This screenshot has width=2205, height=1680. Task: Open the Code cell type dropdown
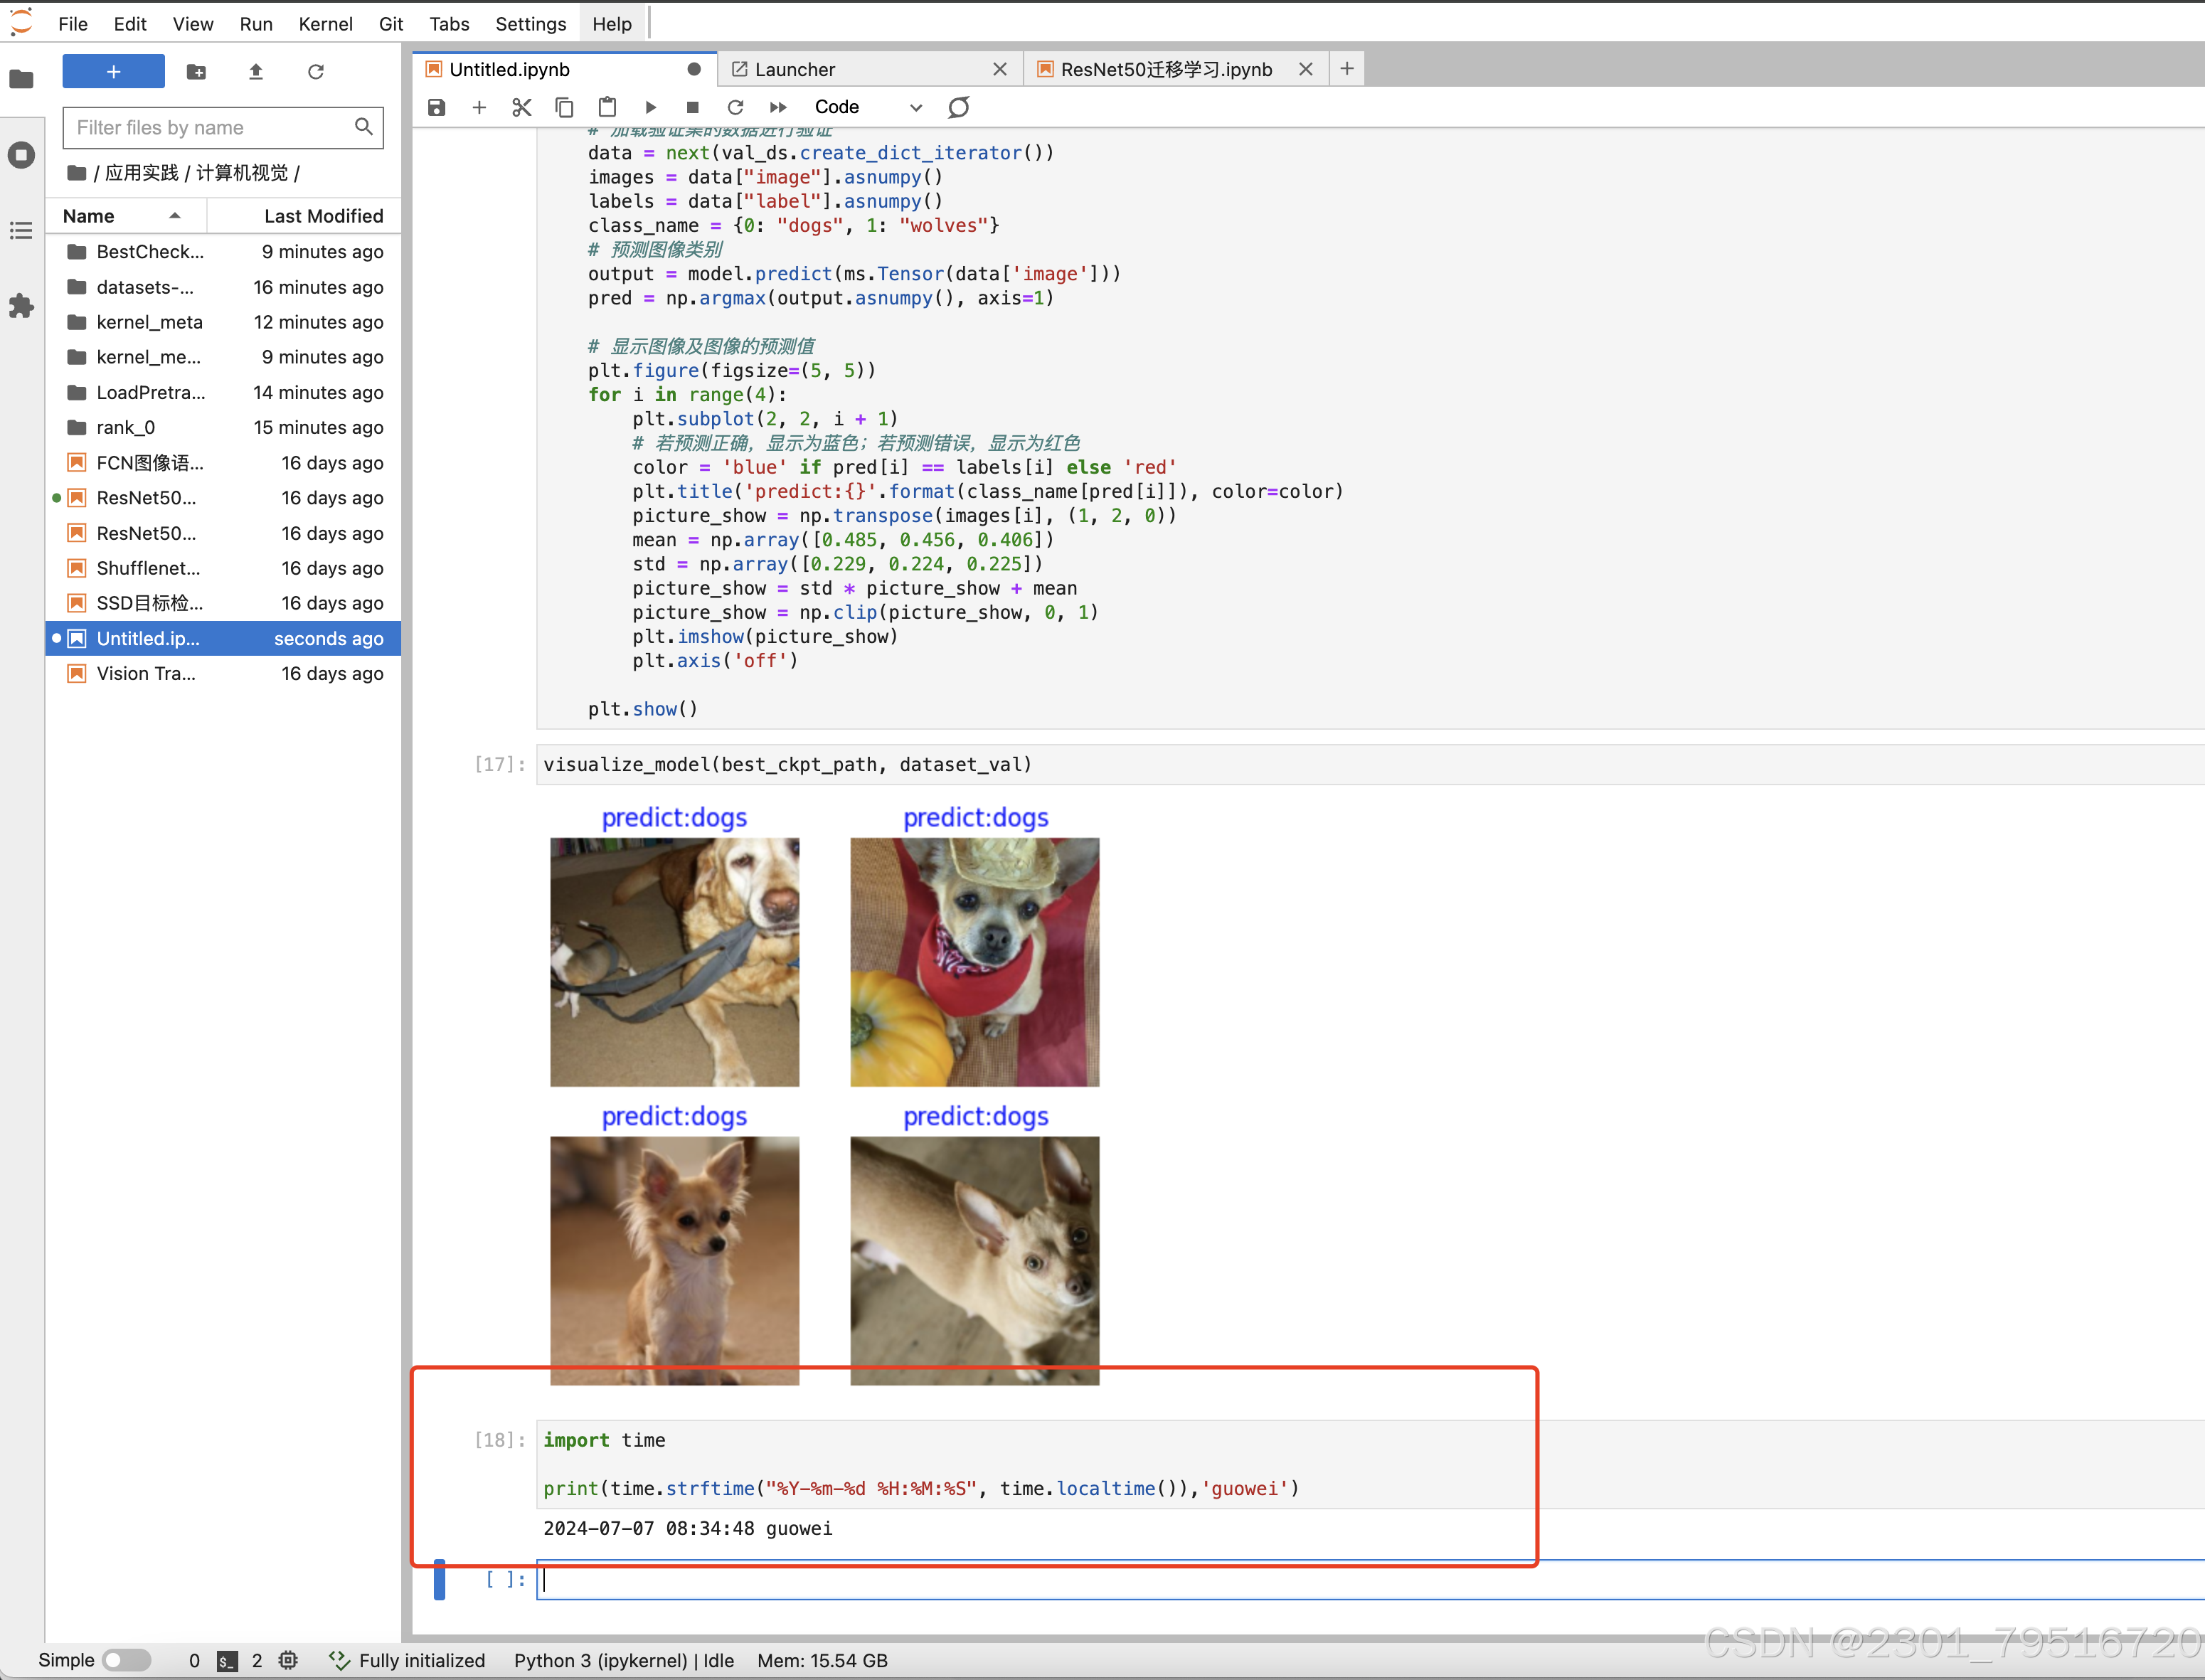click(x=867, y=107)
